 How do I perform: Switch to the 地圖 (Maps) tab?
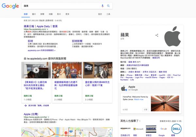pyautogui.click(x=51, y=14)
